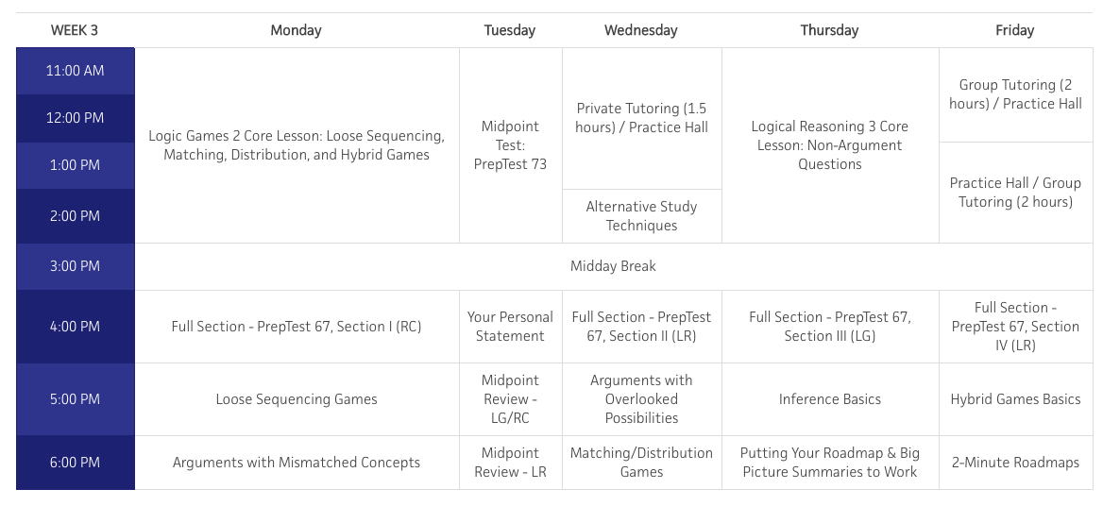Click the 4:00 PM time slot

tap(76, 326)
